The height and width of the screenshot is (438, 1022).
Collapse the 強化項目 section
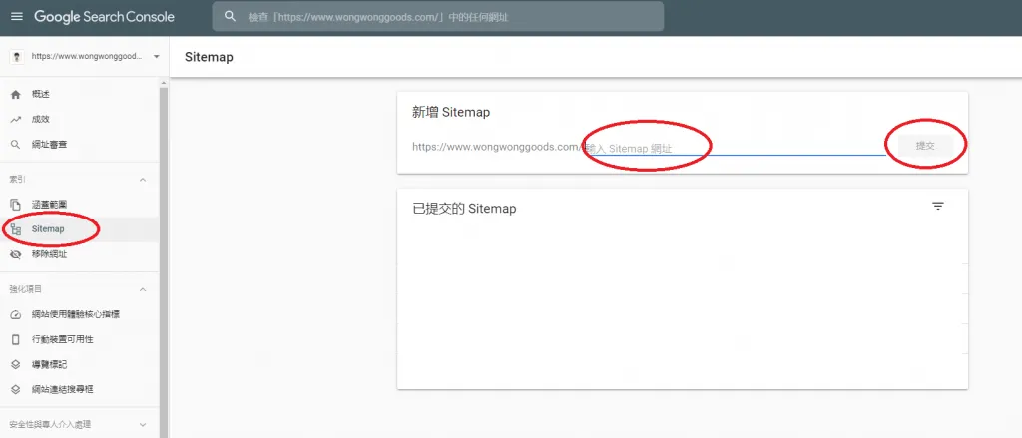click(x=142, y=289)
